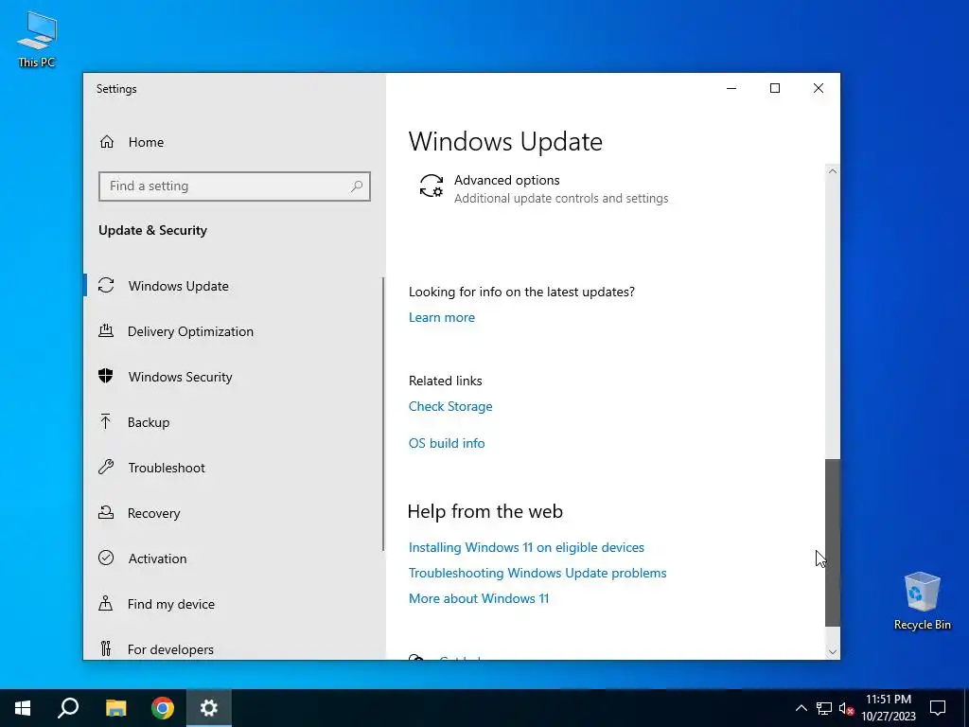Click the Windows Update sync arrows icon
The image size is (969, 727).
click(x=106, y=286)
